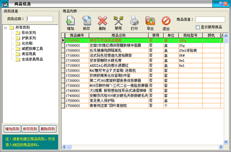
Task: Sort by 商品编号 column header
Action: [x=77, y=35]
